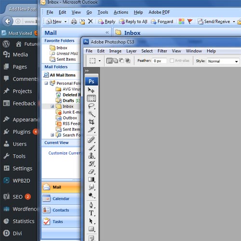Open the New button dropdown arrow in Outlook

coord(66,22)
